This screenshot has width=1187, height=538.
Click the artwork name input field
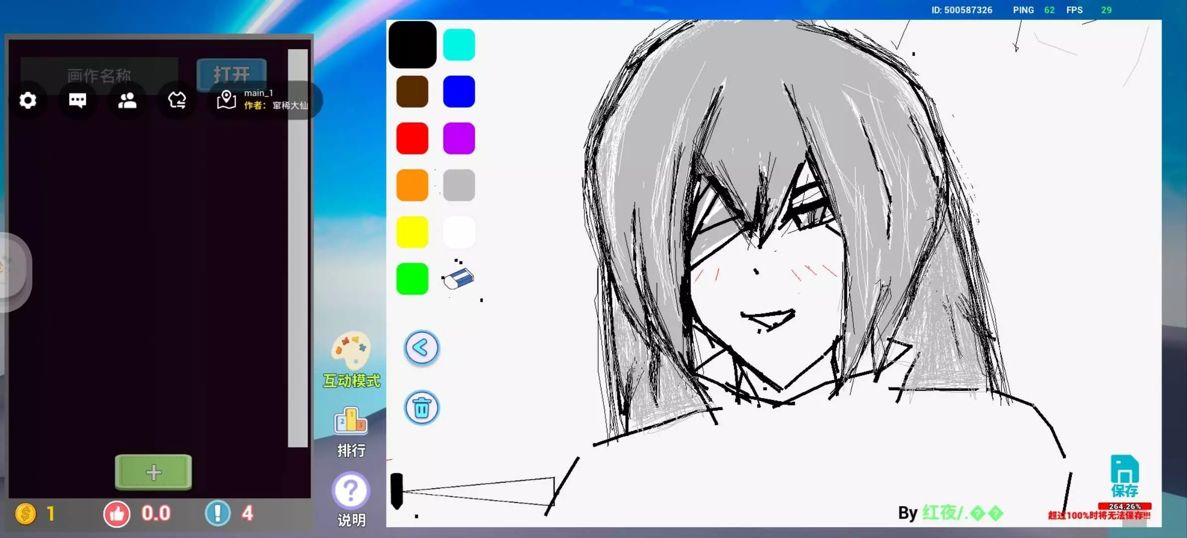(x=99, y=75)
